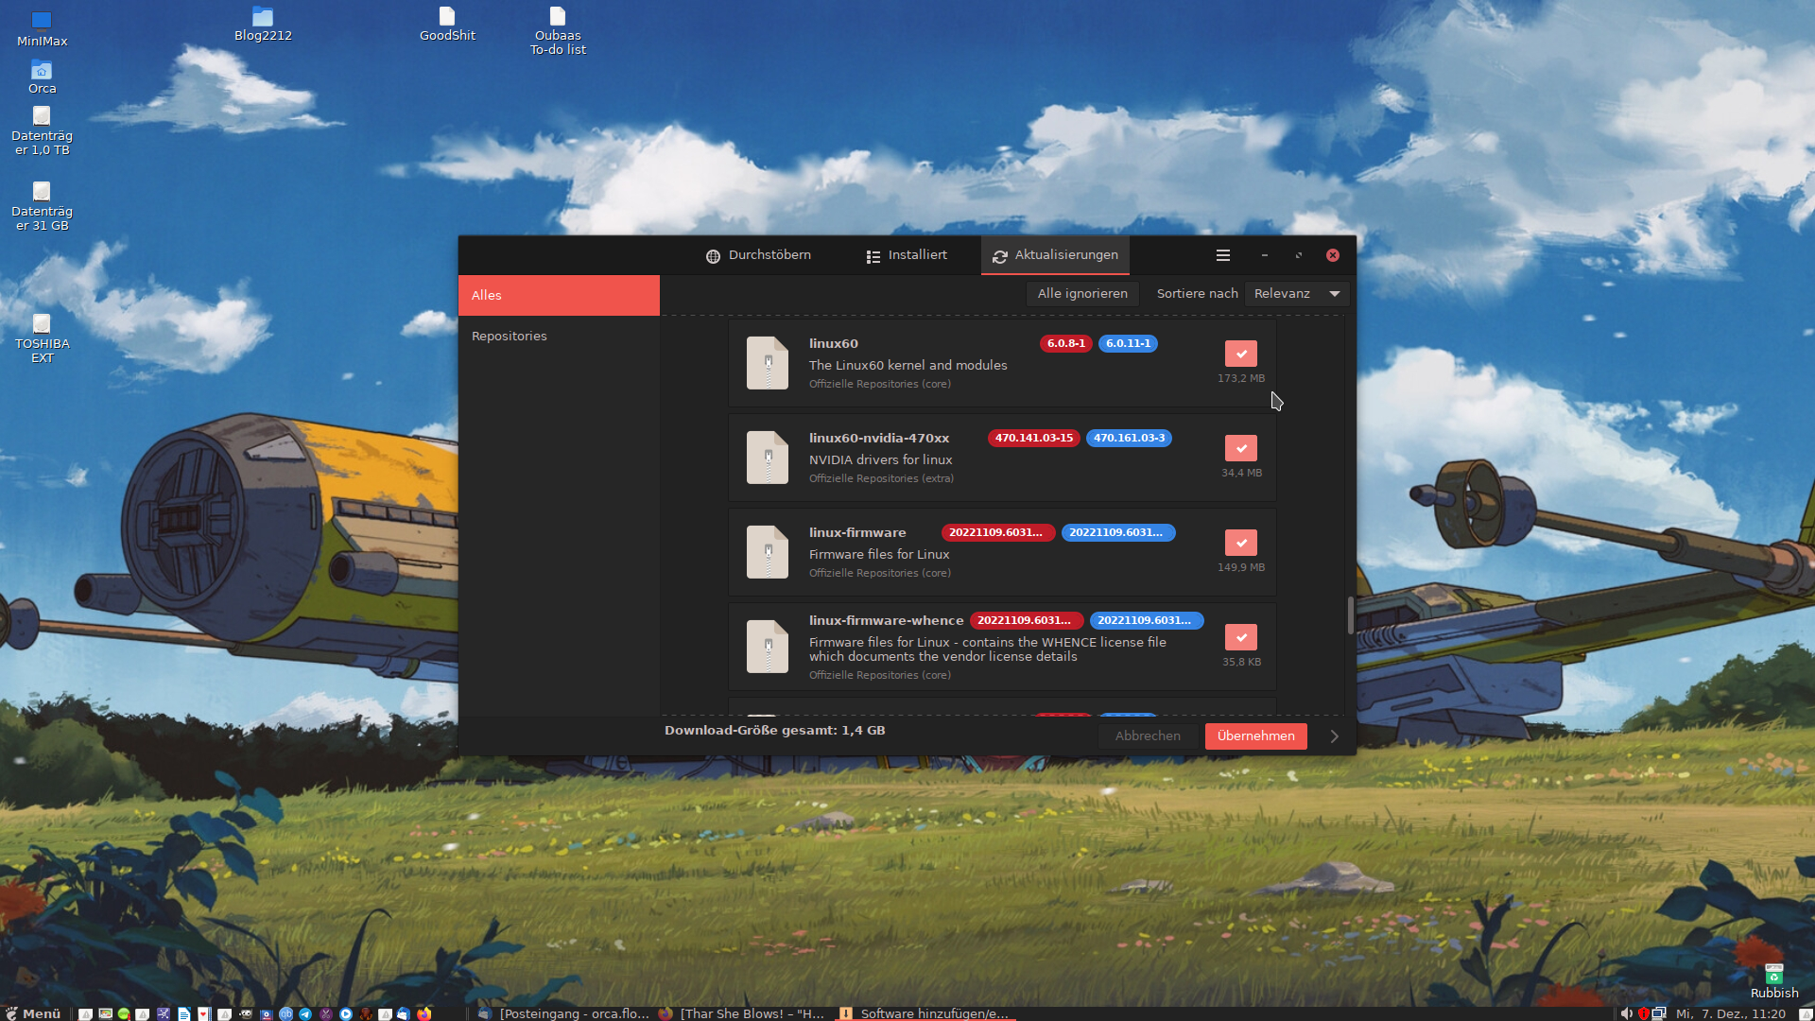Uncheck the linux60 update checkbox
This screenshot has width=1815, height=1021.
pos(1240,354)
